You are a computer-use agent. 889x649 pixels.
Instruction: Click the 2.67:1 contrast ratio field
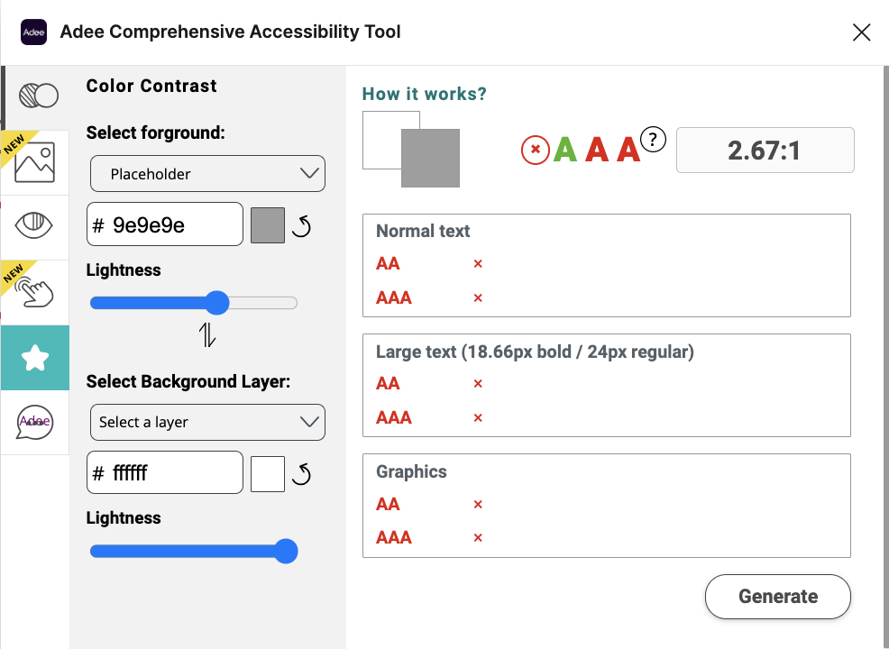click(x=765, y=151)
